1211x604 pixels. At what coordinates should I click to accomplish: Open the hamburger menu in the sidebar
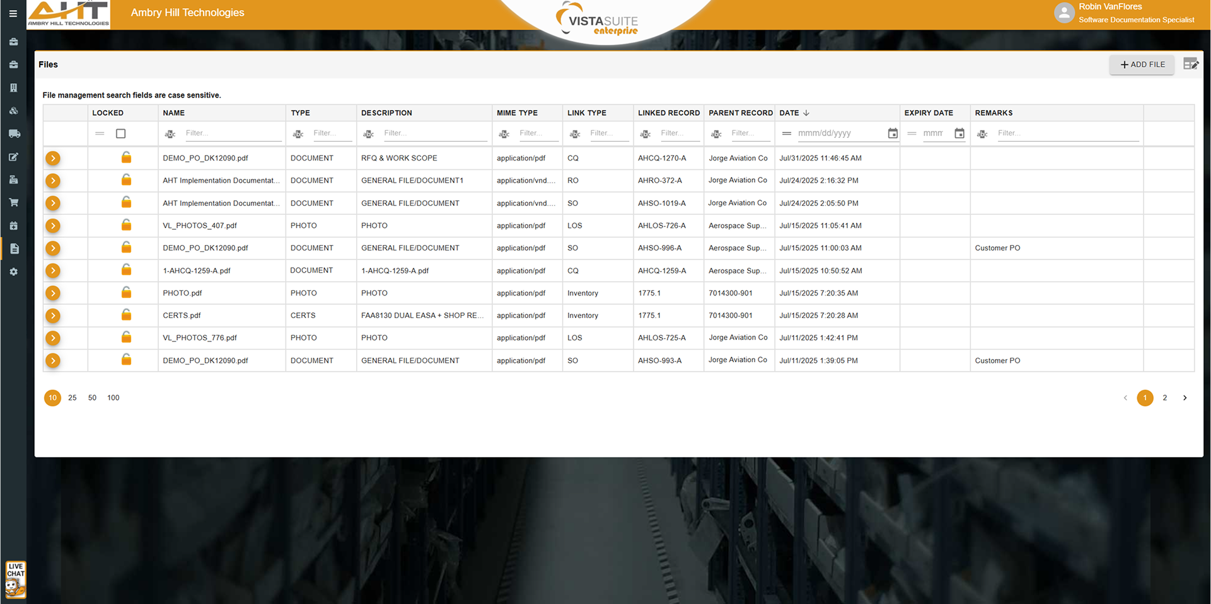(13, 13)
